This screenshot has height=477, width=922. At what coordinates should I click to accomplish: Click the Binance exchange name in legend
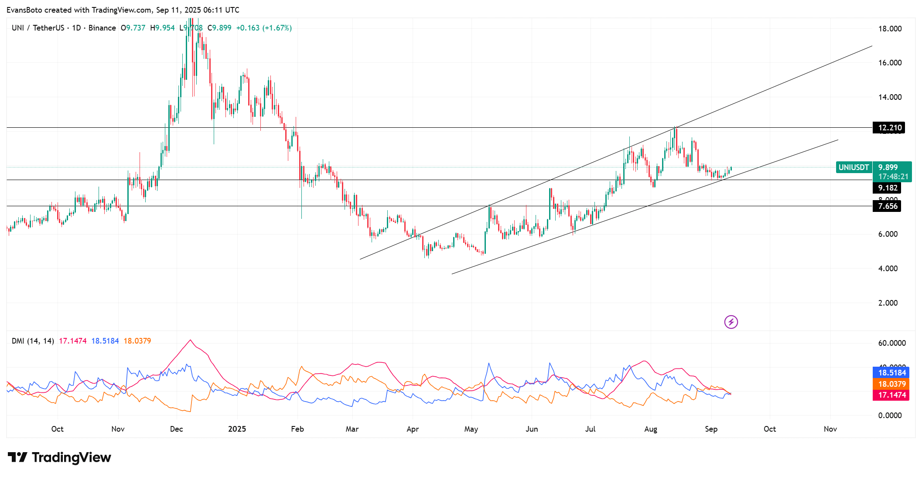(x=102, y=28)
